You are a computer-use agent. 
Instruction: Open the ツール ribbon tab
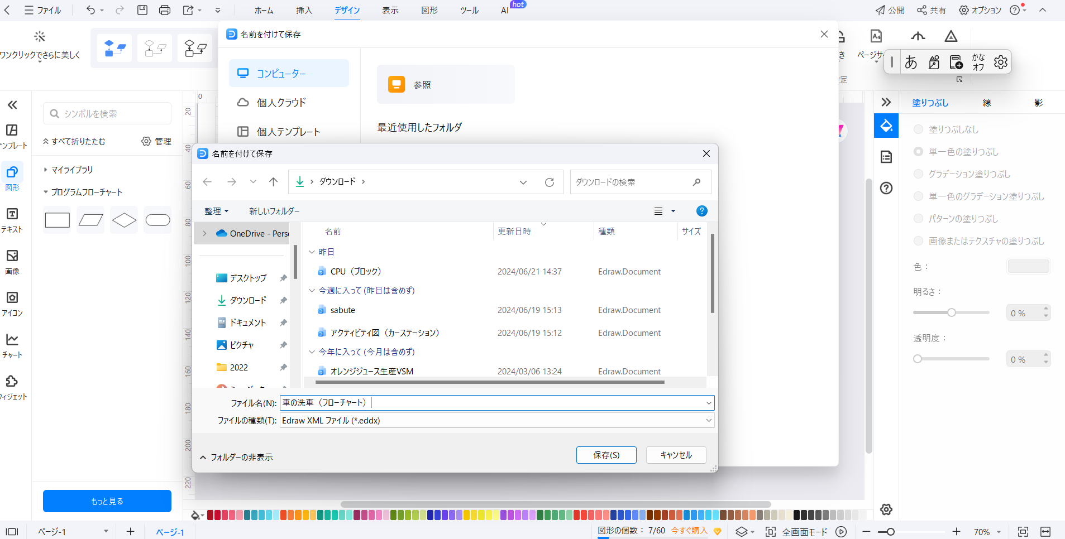click(x=470, y=10)
